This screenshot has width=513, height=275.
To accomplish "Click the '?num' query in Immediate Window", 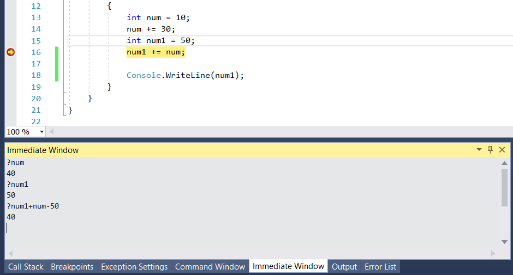I will tap(15, 163).
